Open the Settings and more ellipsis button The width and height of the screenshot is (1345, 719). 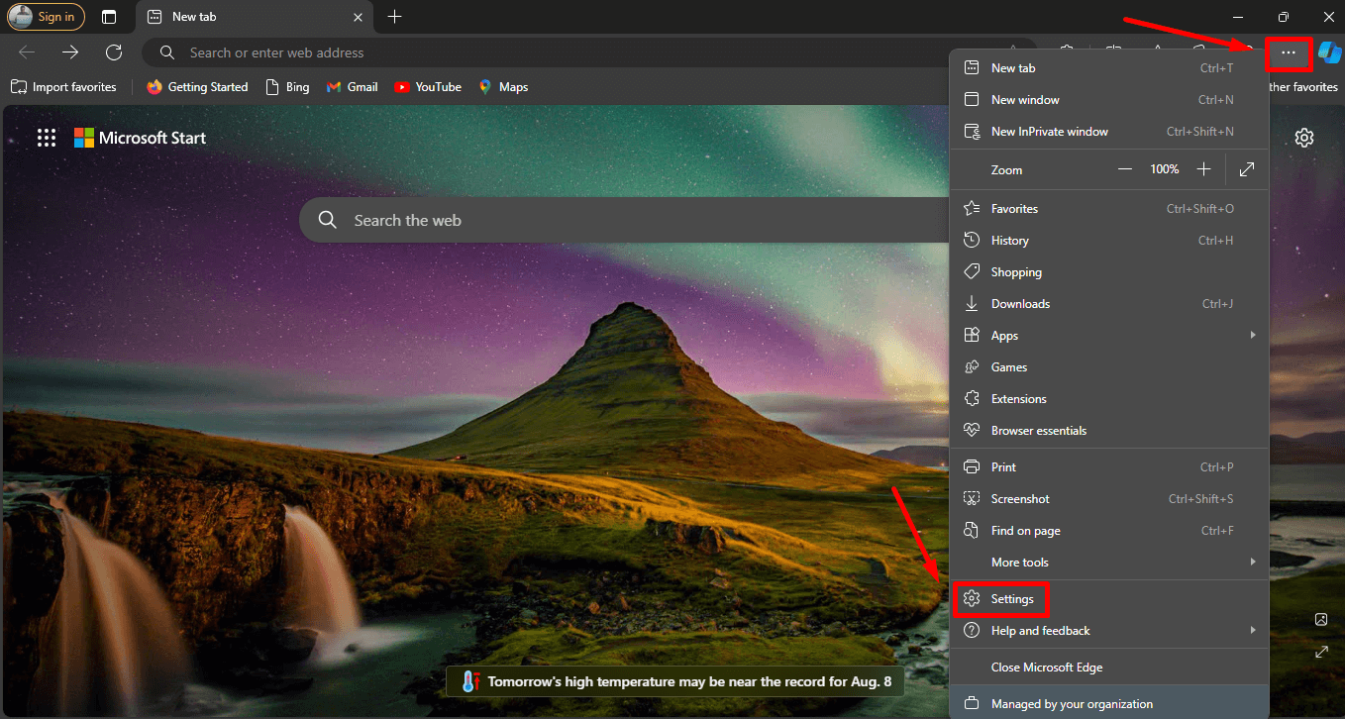click(1288, 52)
